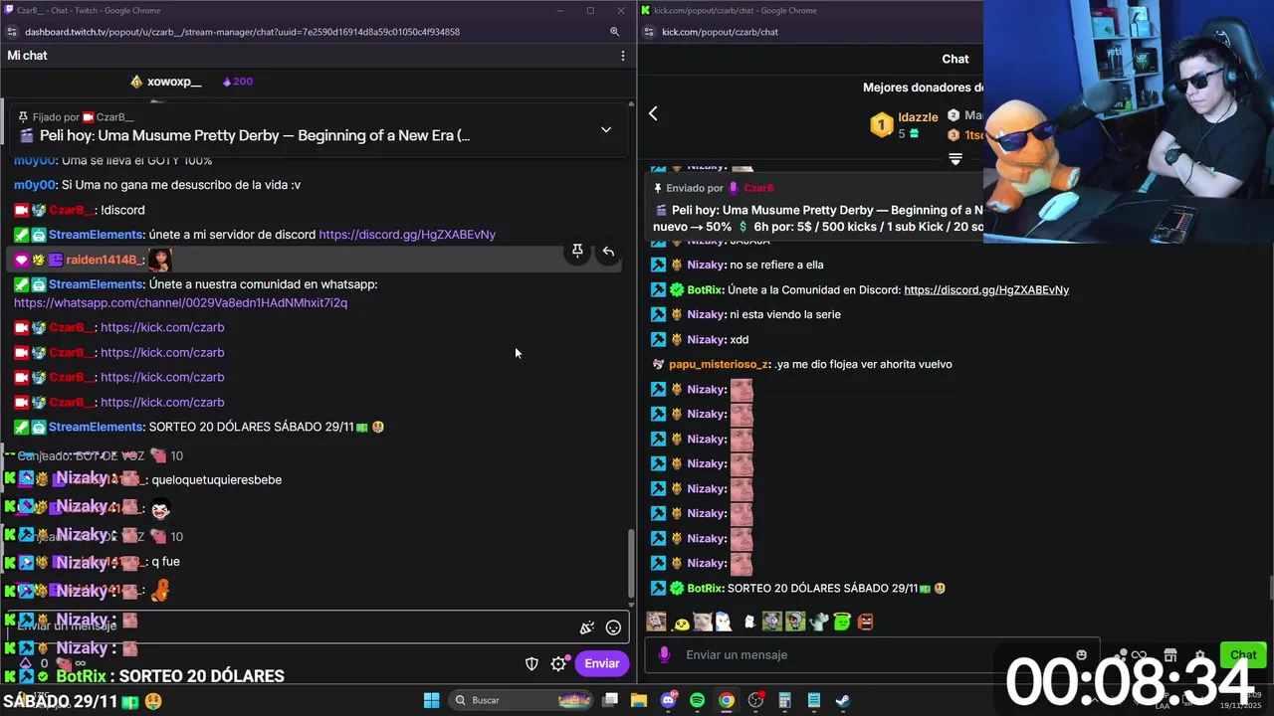
Task: Open the last kick.com/czarb link
Action: pyautogui.click(x=162, y=402)
